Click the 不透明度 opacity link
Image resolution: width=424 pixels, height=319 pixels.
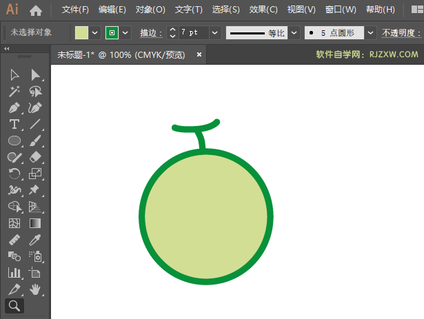tap(402, 33)
